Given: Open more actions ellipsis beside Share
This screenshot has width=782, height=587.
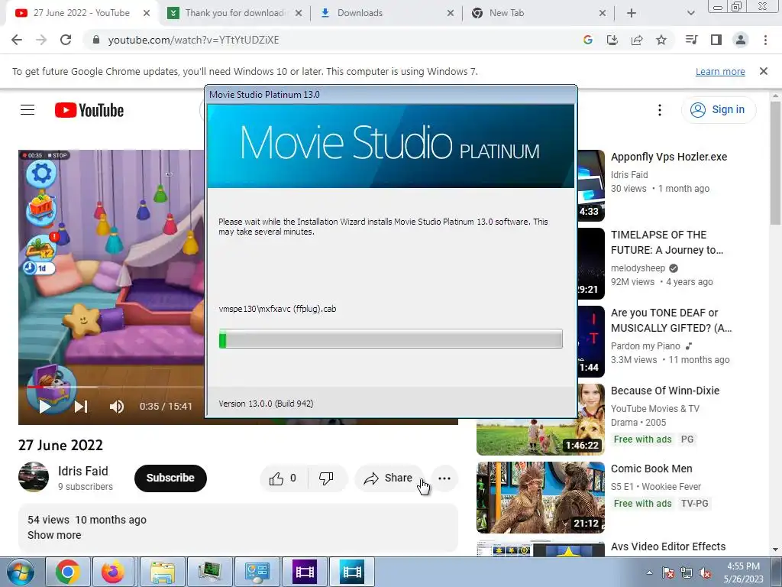Looking at the screenshot, I should click(444, 478).
